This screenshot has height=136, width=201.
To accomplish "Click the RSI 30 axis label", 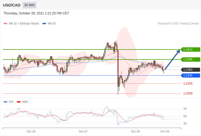I will click(x=185, y=123).
